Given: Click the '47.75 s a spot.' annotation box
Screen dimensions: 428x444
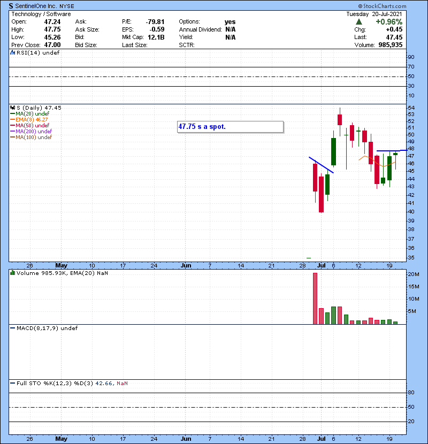Looking at the screenshot, I should [230, 127].
